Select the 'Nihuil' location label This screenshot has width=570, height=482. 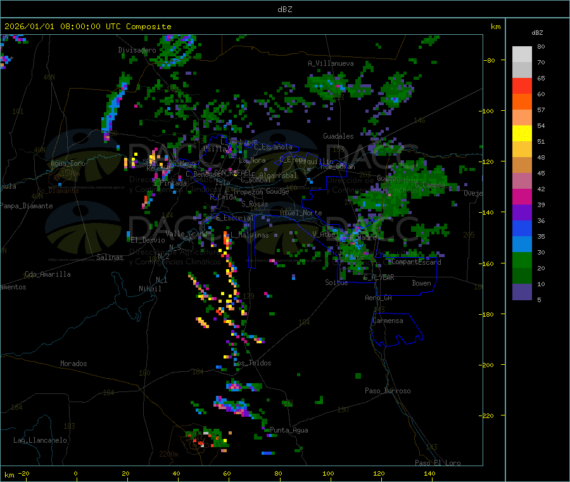point(149,289)
